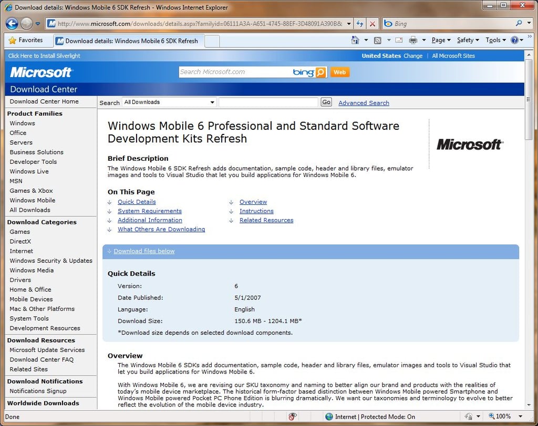Select Mobile Devices under Download Categories
Image resolution: width=538 pixels, height=426 pixels.
[x=31, y=299]
